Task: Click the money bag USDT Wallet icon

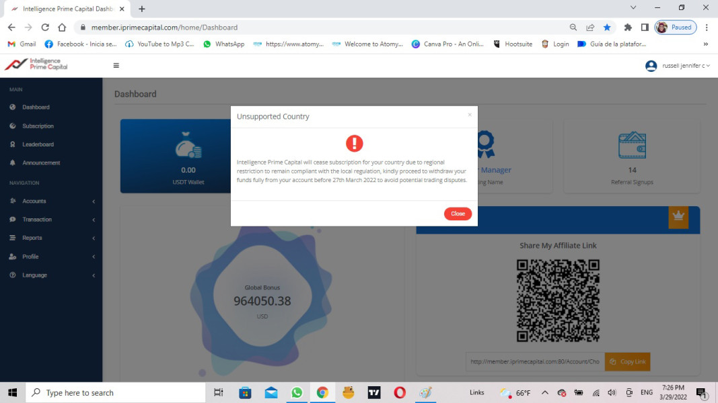Action: [188, 145]
